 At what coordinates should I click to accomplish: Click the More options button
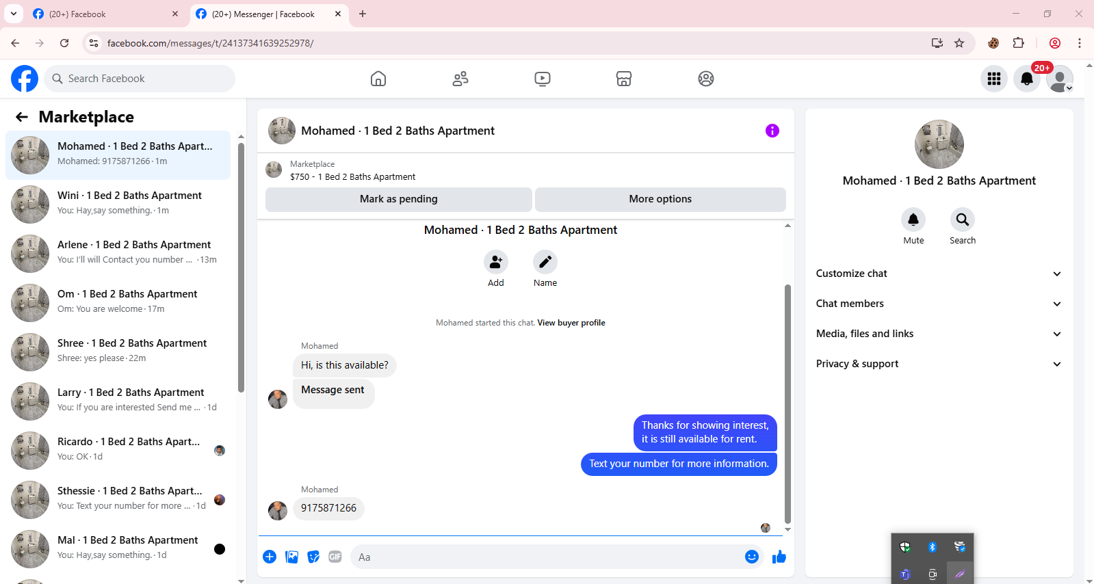point(660,199)
